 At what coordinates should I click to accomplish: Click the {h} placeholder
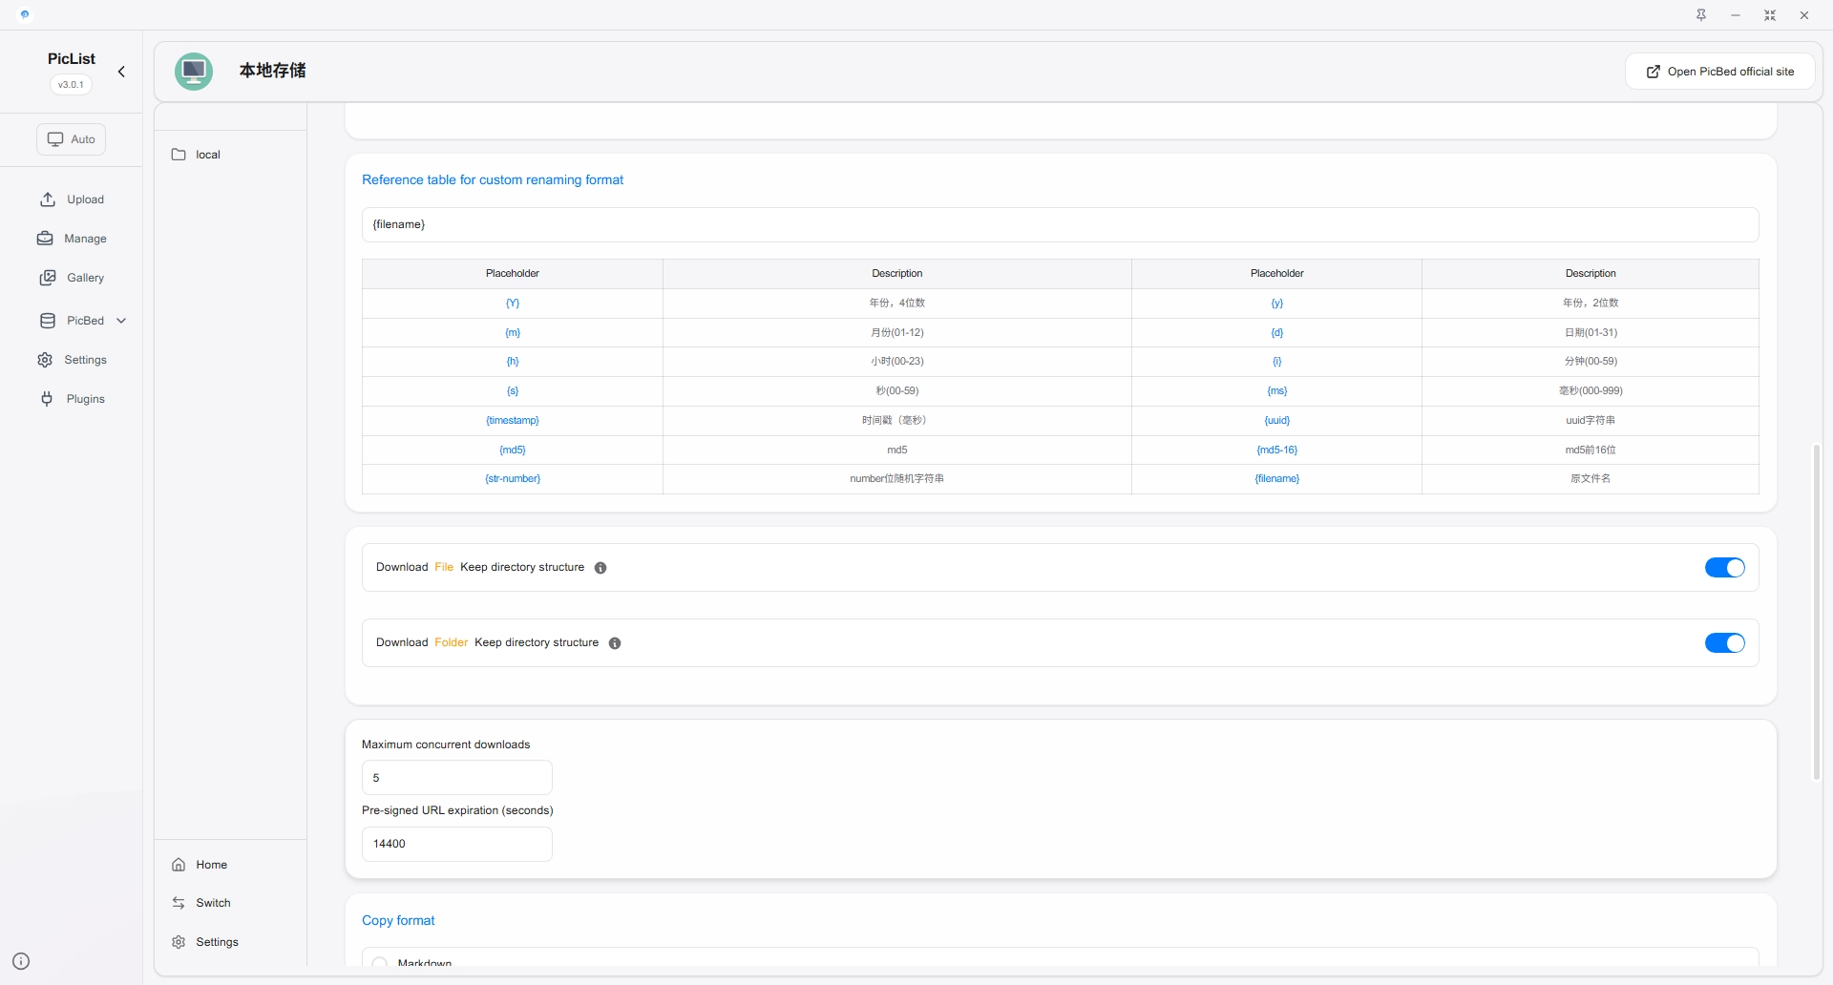(x=513, y=362)
